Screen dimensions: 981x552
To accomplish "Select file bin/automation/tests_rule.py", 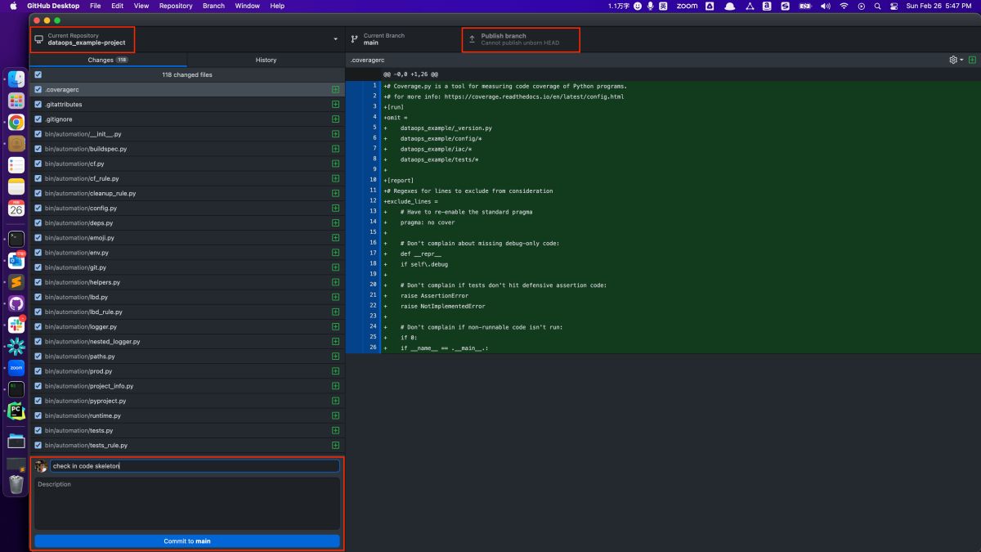I will [x=186, y=446].
